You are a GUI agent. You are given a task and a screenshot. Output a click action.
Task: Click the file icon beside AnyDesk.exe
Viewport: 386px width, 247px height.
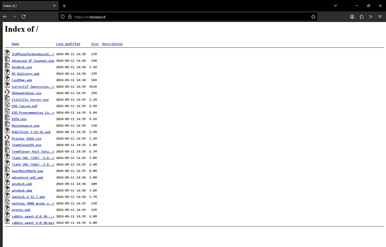point(7,65)
